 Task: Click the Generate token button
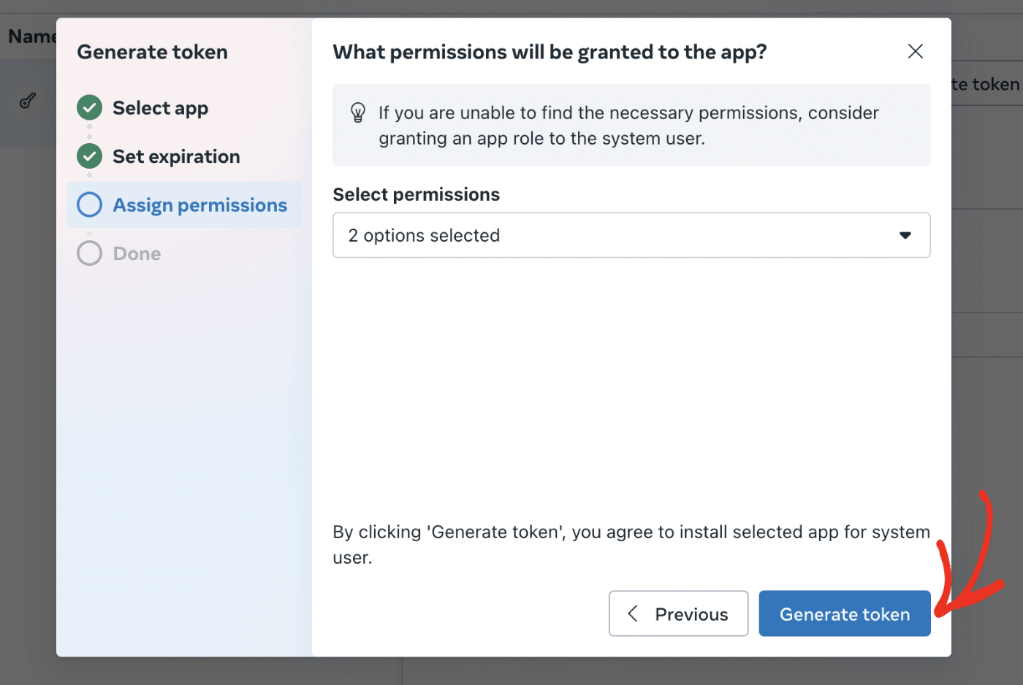pos(844,613)
